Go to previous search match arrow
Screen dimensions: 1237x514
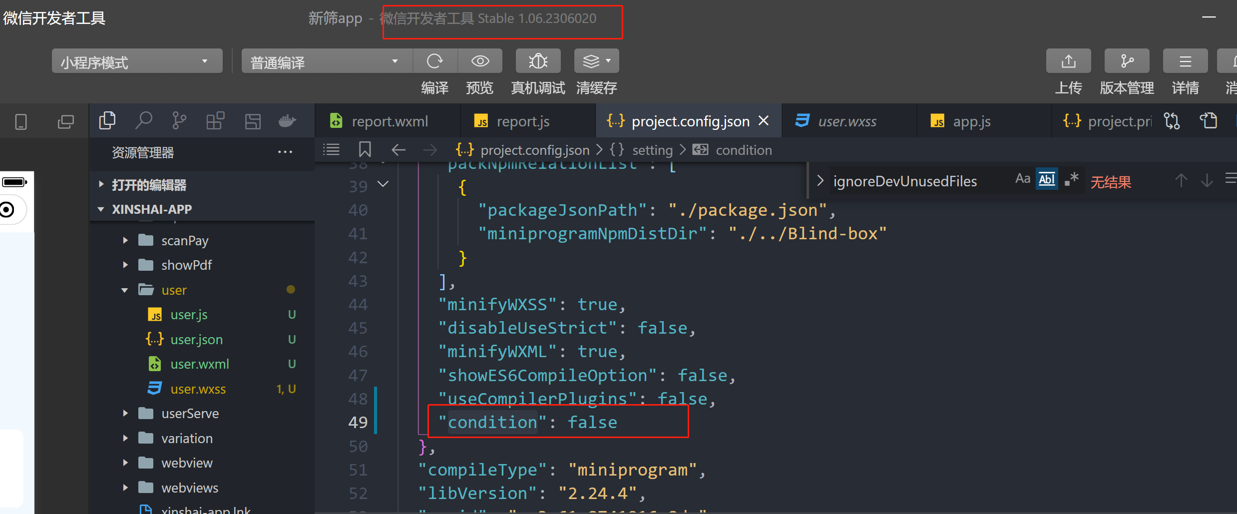1181,180
